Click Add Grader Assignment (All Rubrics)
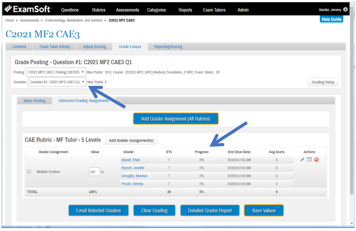This screenshot has width=356, height=231. click(176, 118)
